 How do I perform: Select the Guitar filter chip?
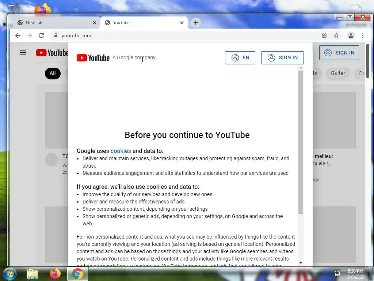[338, 73]
